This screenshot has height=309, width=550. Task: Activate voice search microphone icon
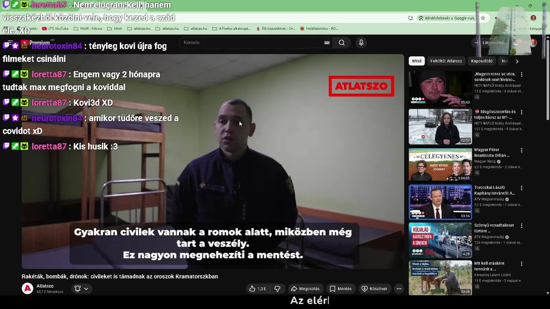click(x=361, y=42)
